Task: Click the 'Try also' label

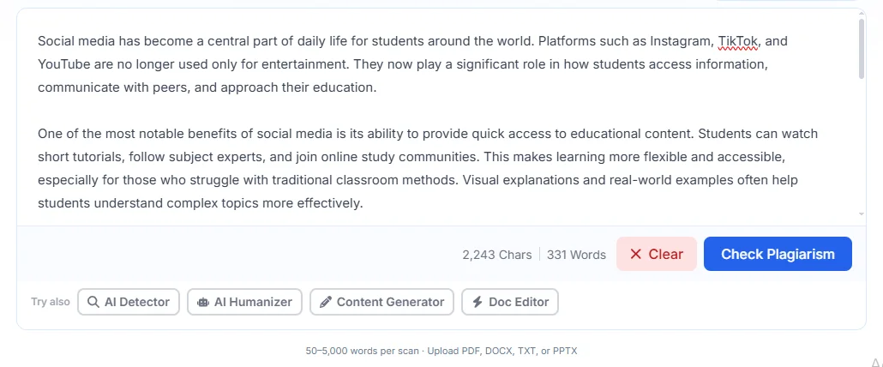Action: 50,302
